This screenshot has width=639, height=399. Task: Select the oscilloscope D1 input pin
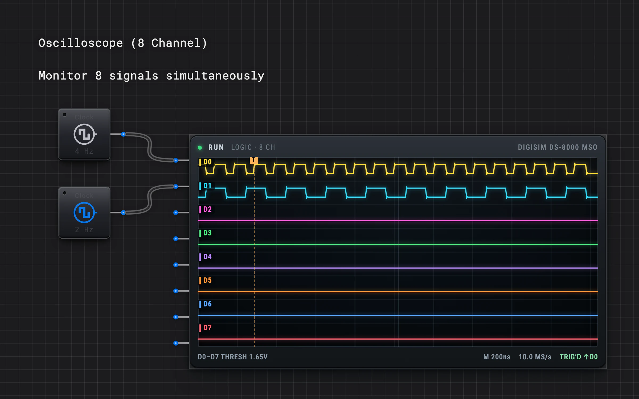(176, 186)
